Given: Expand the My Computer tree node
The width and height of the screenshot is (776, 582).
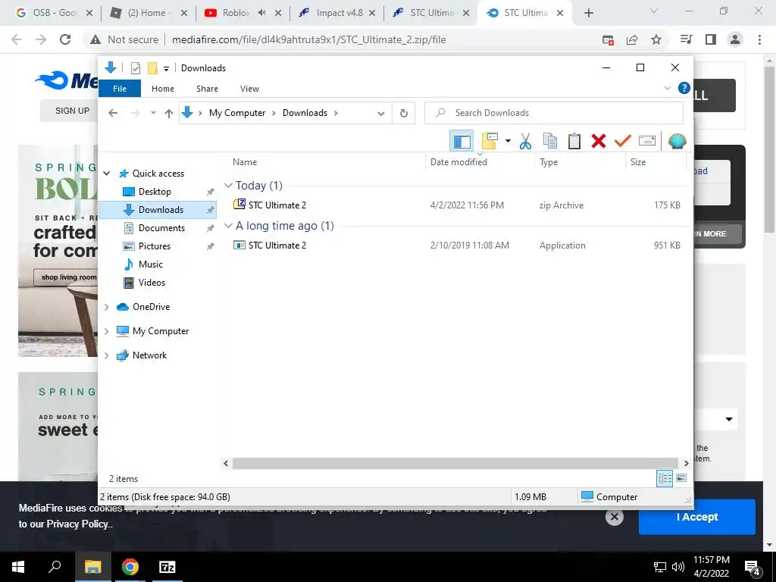Looking at the screenshot, I should 106,331.
